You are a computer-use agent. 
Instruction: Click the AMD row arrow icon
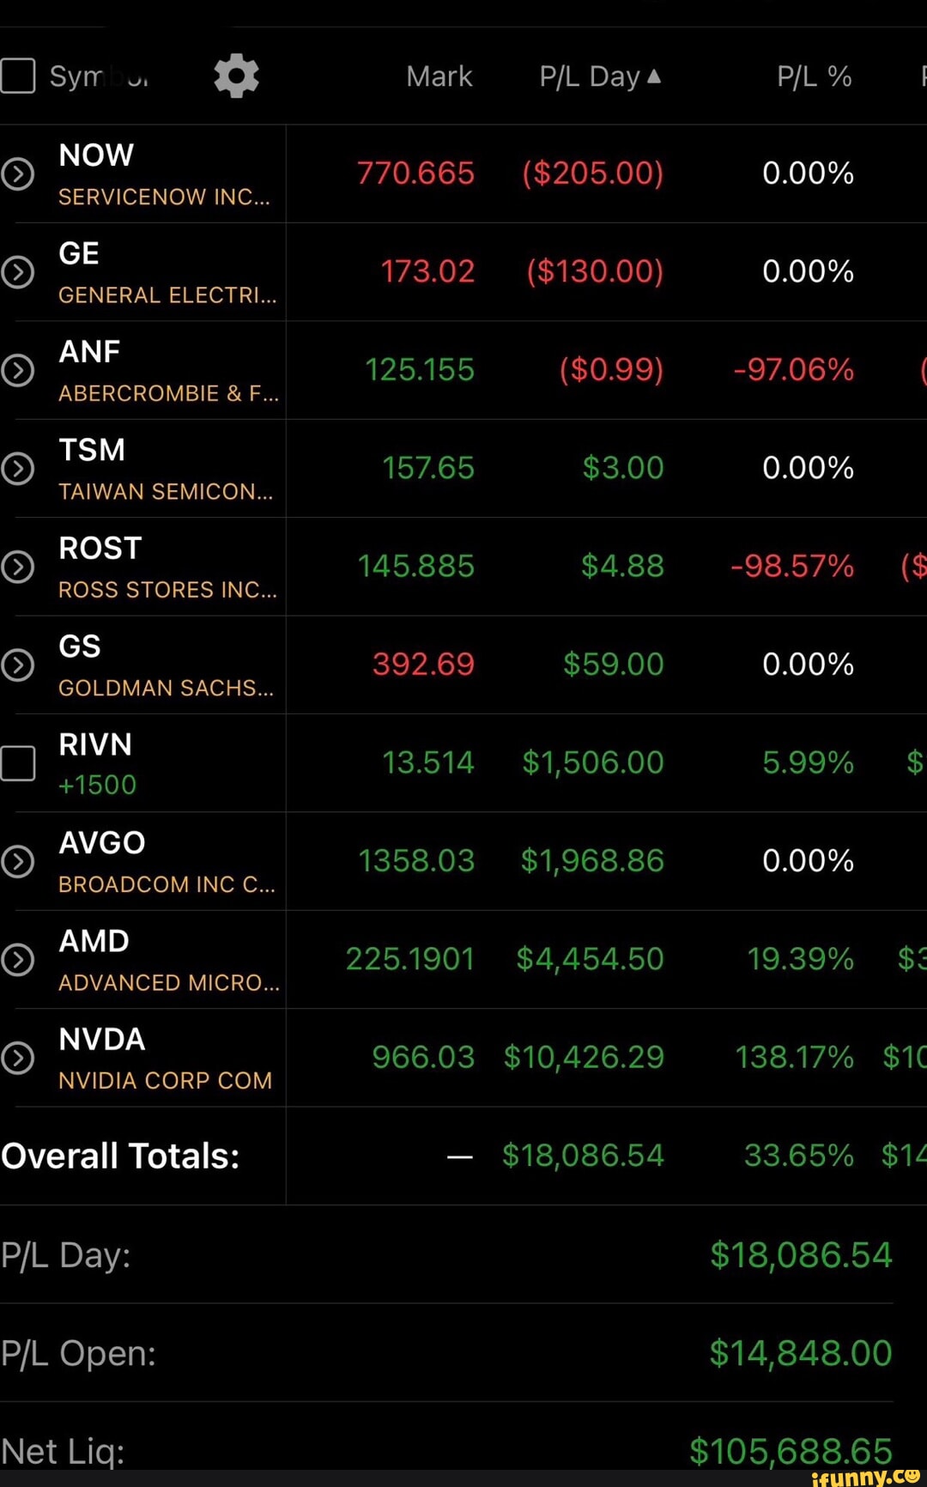pos(17,959)
